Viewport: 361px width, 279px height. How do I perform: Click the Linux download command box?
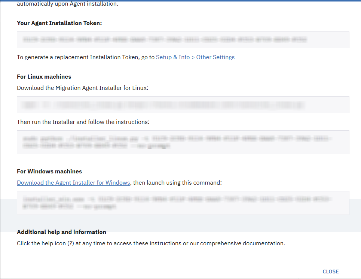[x=182, y=105]
